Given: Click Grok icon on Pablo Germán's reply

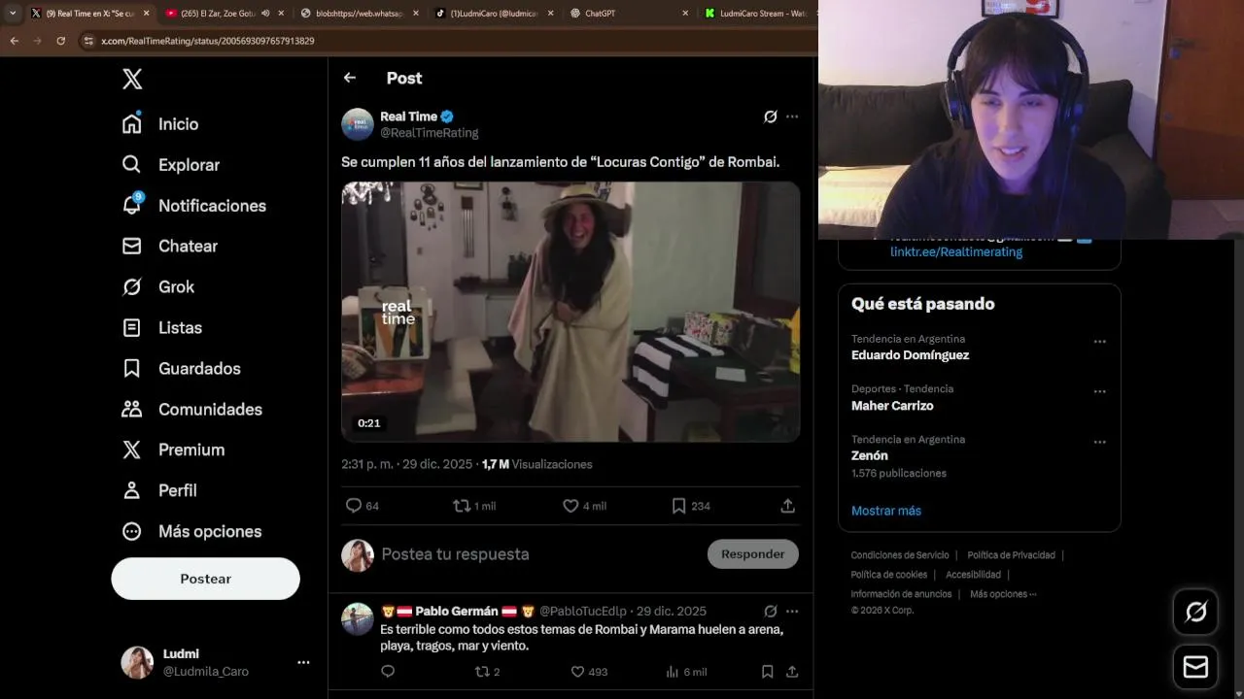Looking at the screenshot, I should pyautogui.click(x=770, y=611).
